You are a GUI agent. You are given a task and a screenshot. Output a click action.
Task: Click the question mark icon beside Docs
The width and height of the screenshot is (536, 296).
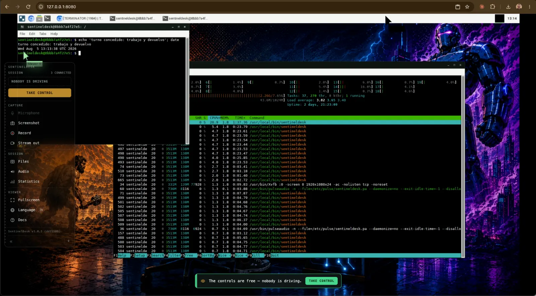(x=12, y=220)
